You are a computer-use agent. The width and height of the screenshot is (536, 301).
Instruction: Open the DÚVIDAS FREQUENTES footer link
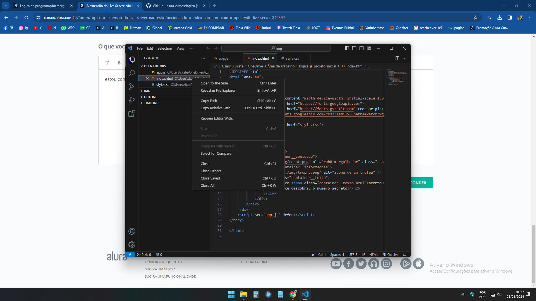tap(163, 262)
